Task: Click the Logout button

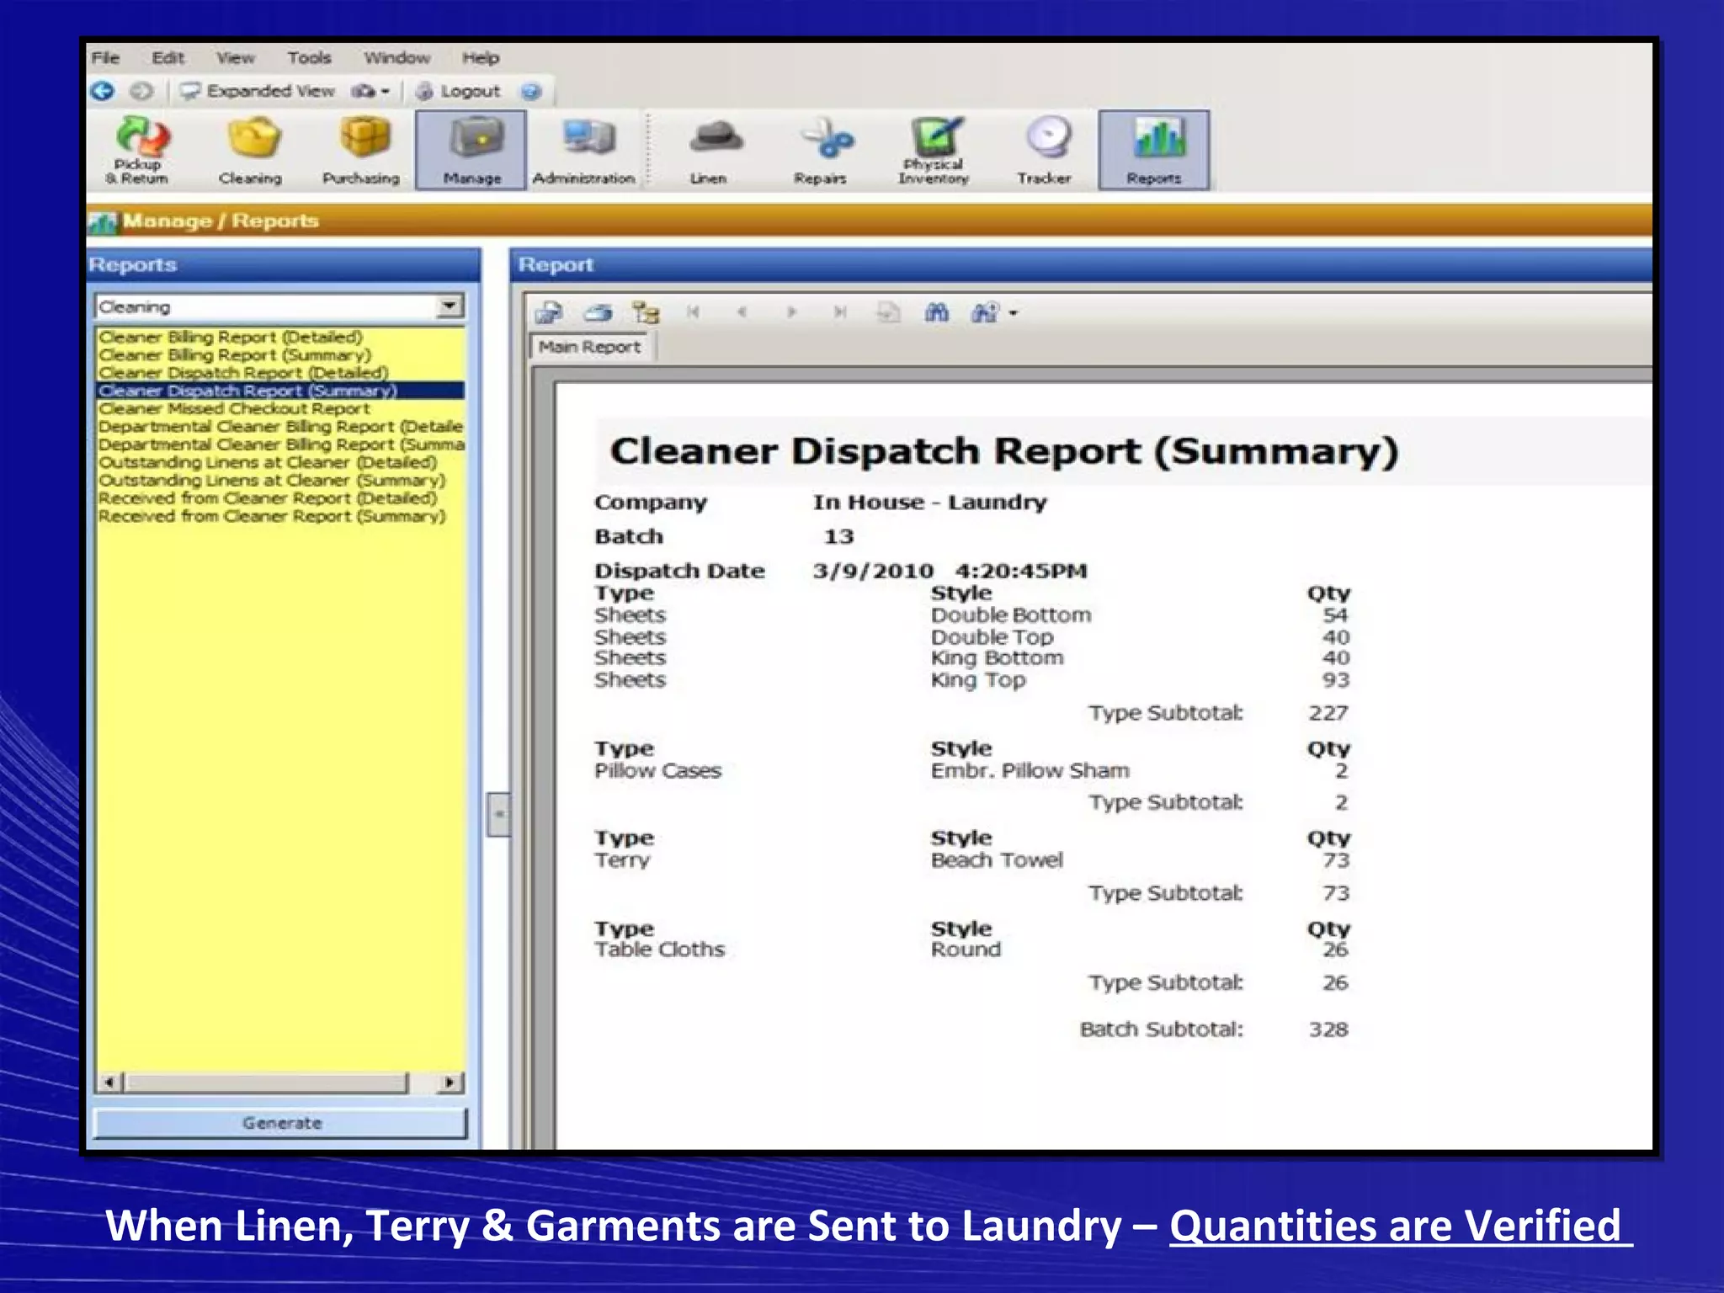Action: (459, 91)
